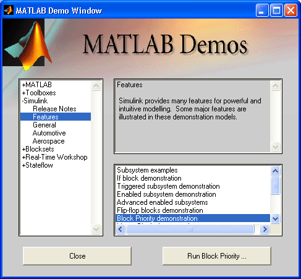Viewport: 301px width, 279px height.
Task: Click Run Block Priority button
Action: point(217,256)
